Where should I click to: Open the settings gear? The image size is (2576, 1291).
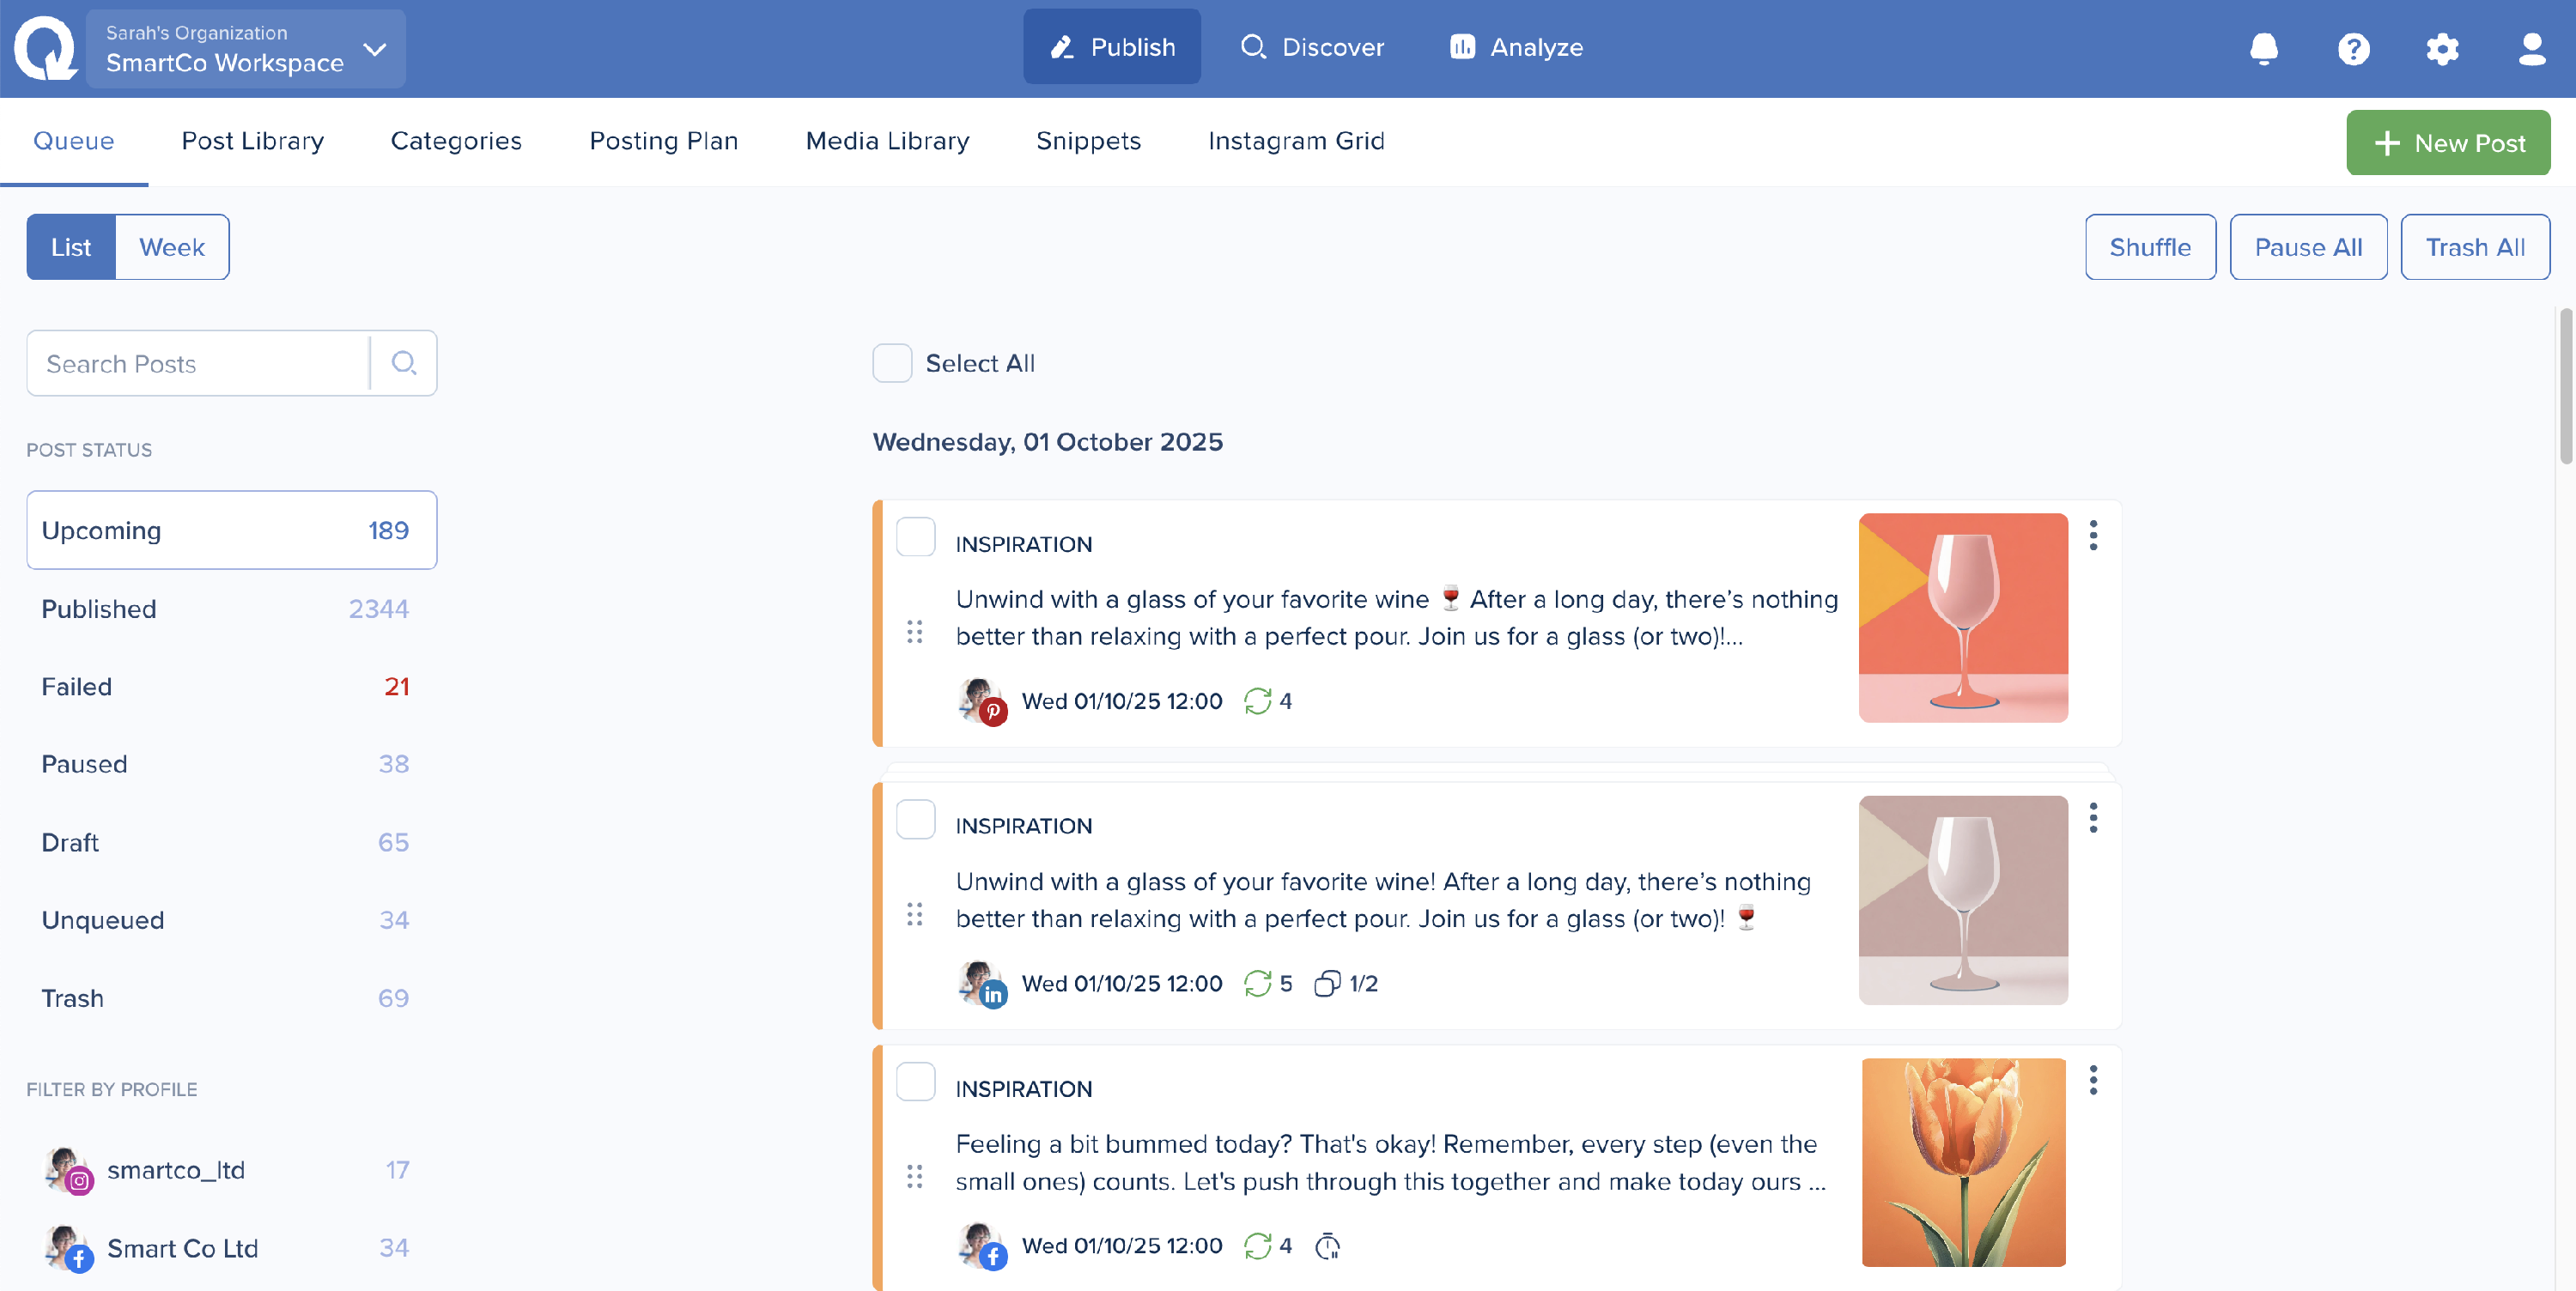pyautogui.click(x=2442, y=48)
